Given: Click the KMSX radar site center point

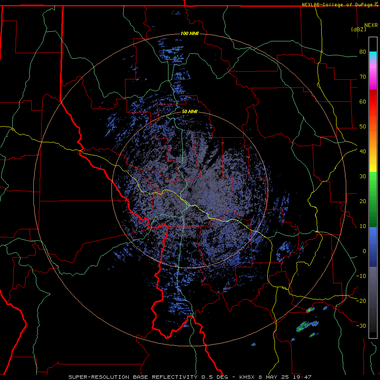Looking at the screenshot, I should point(190,190).
